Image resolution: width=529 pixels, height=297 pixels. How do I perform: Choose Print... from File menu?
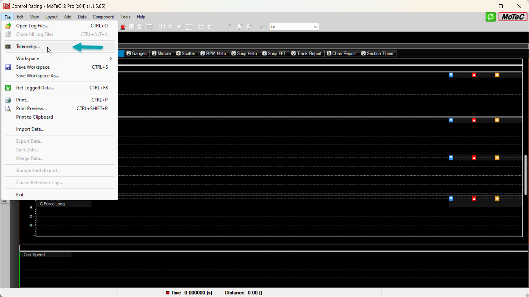59,100
